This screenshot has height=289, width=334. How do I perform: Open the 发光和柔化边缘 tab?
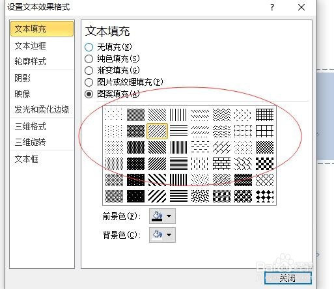(x=42, y=109)
